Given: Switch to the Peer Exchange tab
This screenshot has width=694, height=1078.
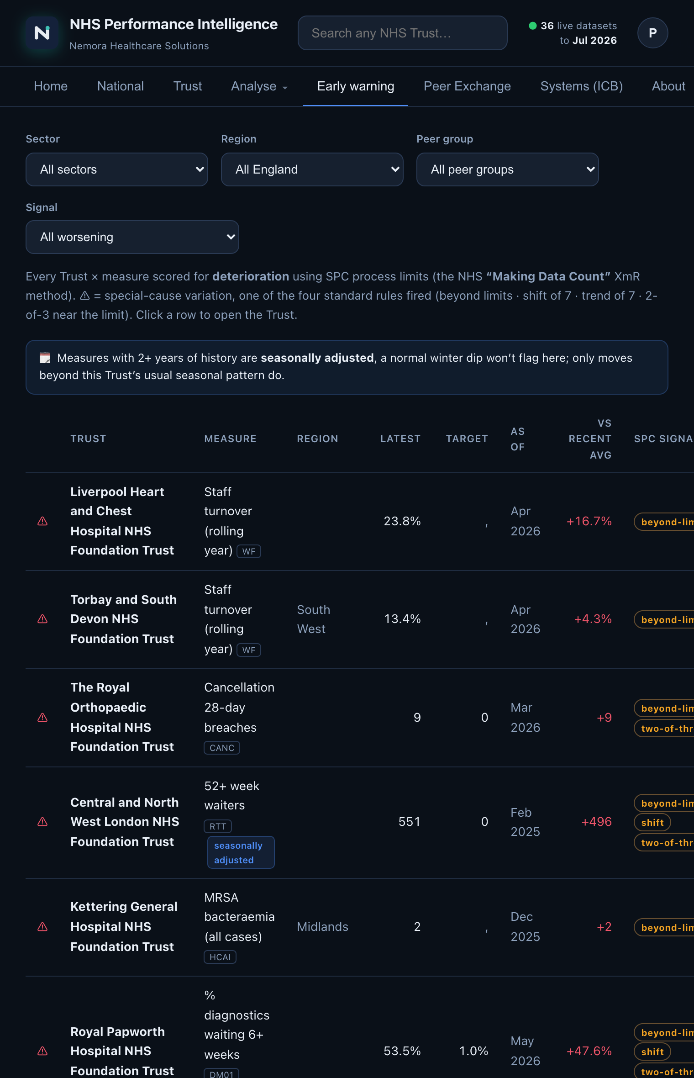Looking at the screenshot, I should pos(467,86).
